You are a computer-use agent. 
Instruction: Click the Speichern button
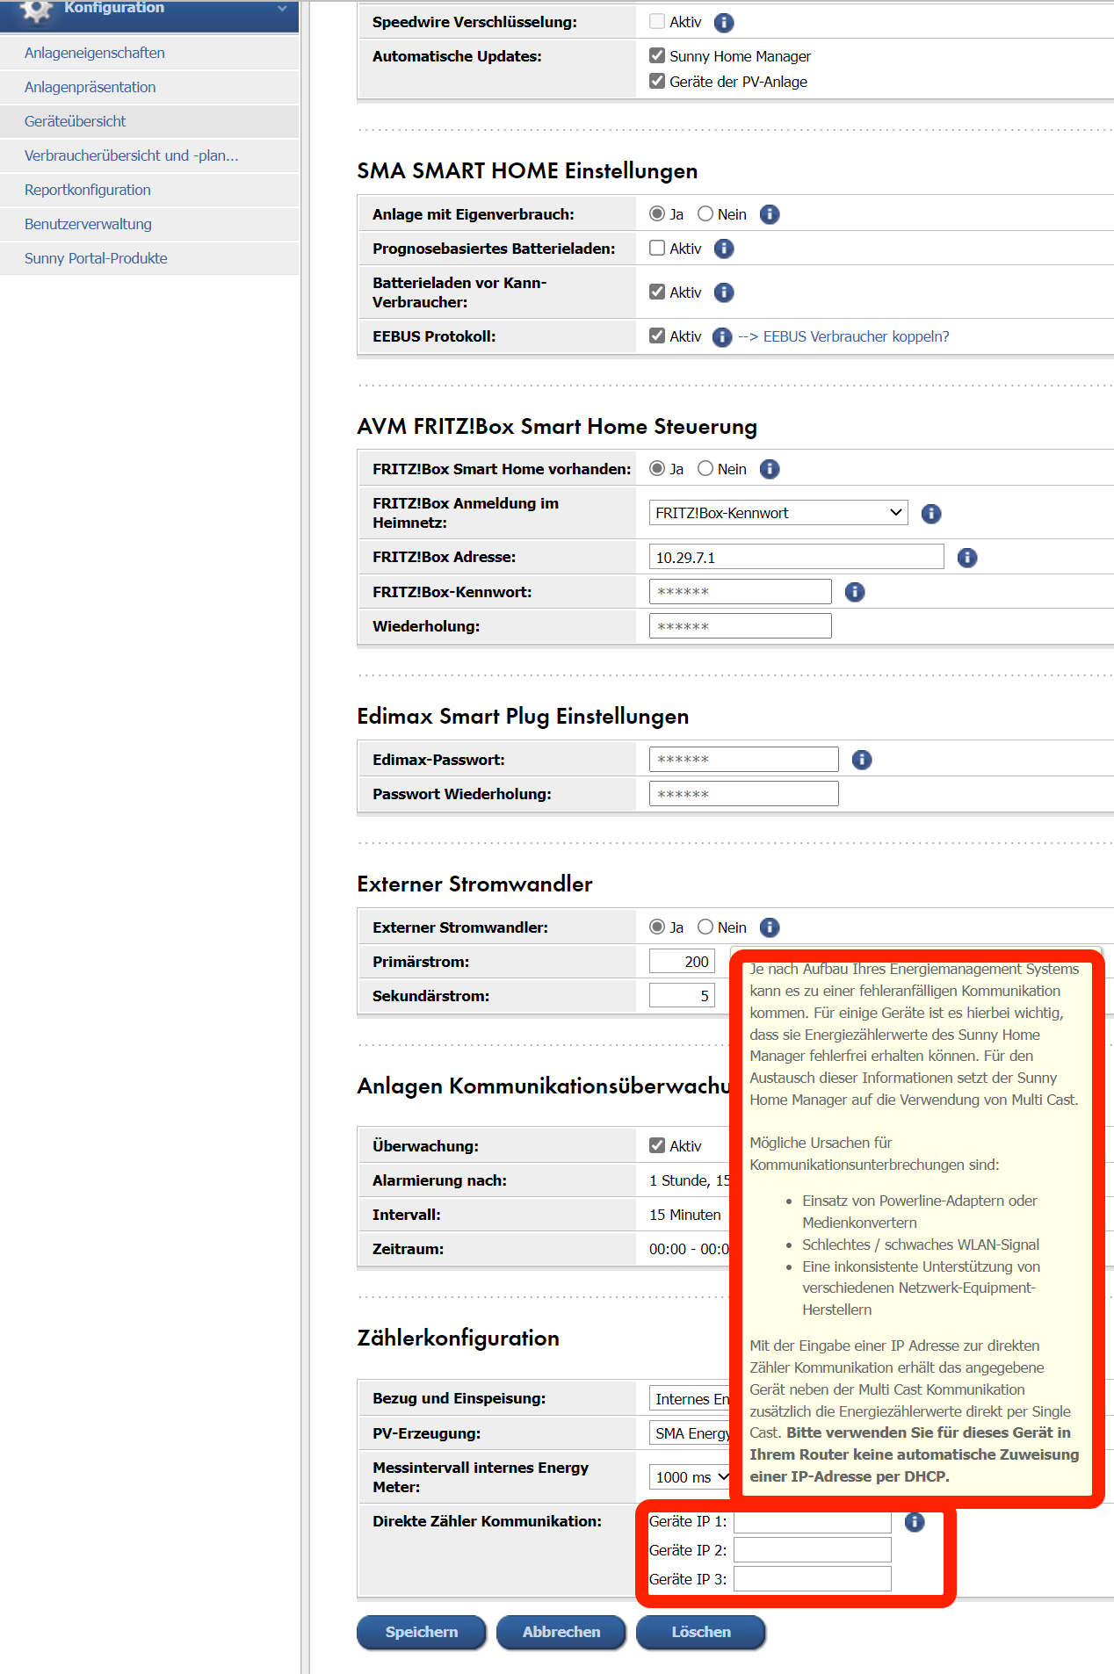422,1632
